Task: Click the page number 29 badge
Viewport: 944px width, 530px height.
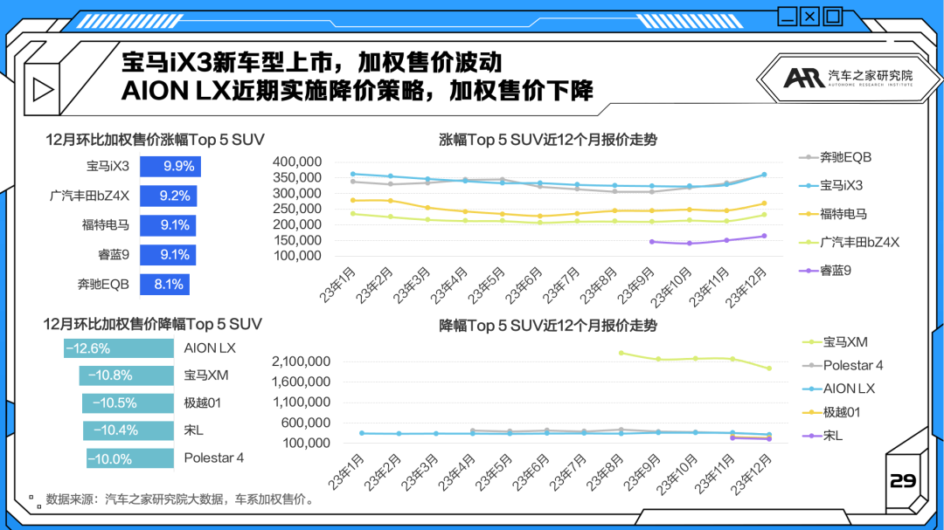Action: 902,481
